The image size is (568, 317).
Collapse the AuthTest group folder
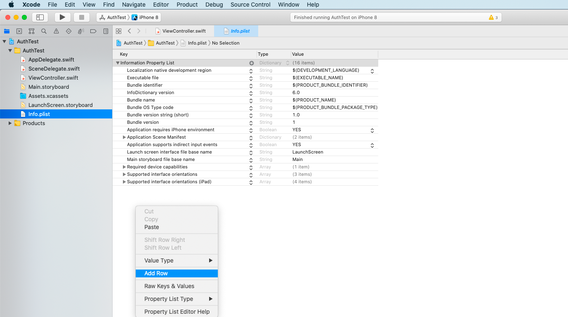tap(10, 50)
